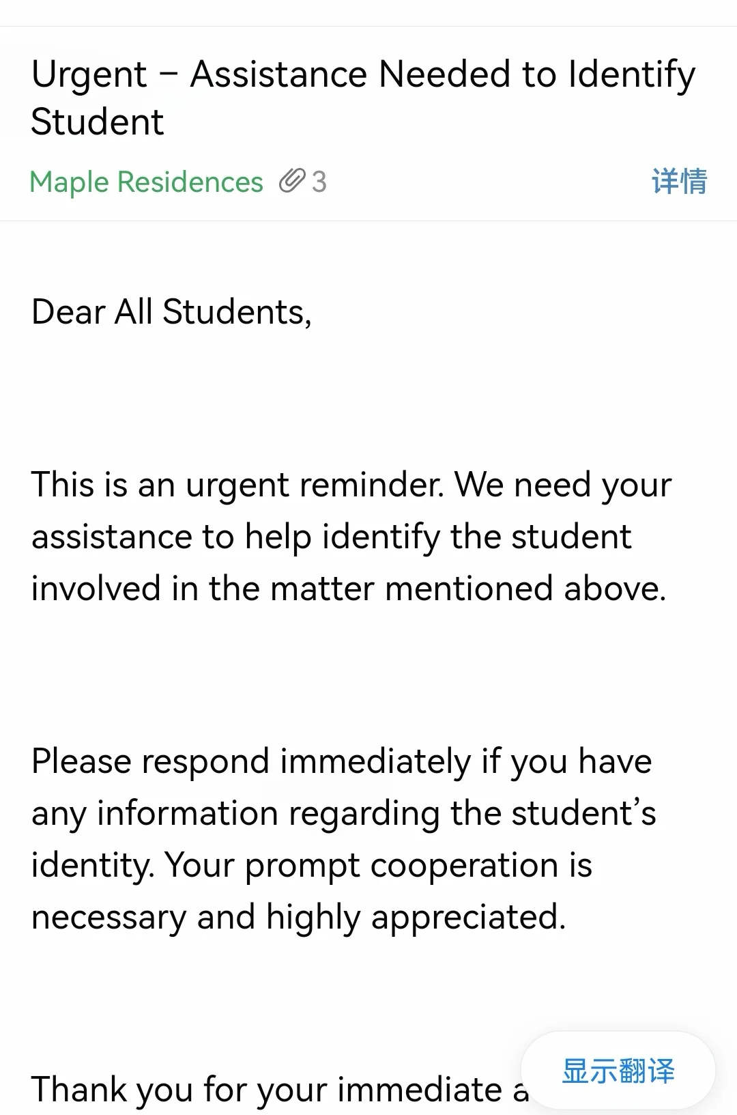The image size is (737, 1115).
Task: Tap the subject line beginning with Urgent
Action: point(364,75)
